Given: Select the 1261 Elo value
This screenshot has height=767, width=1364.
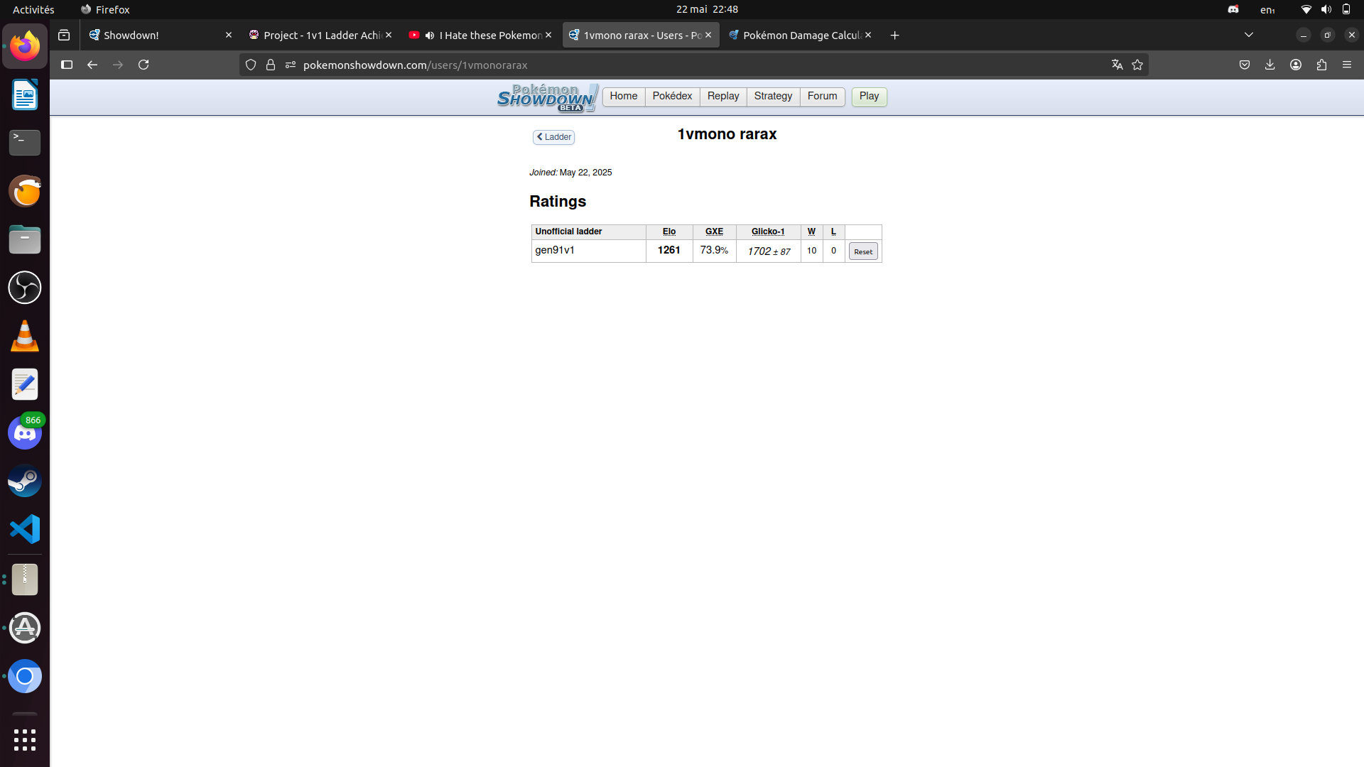Looking at the screenshot, I should (x=669, y=250).
